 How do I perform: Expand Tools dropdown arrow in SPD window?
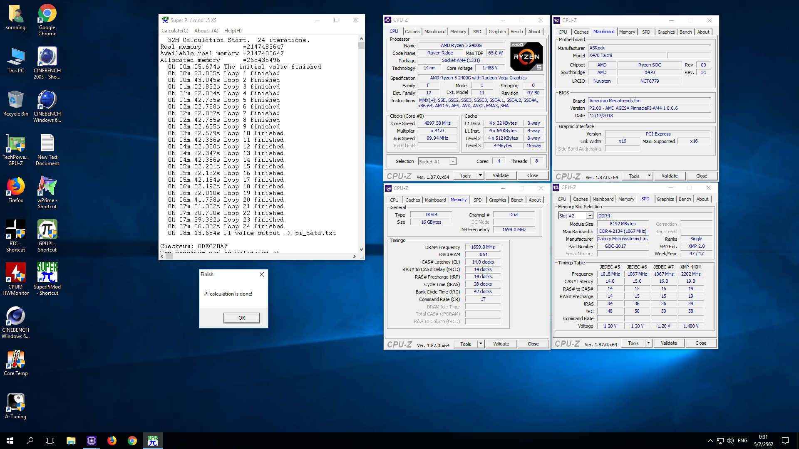coord(648,343)
